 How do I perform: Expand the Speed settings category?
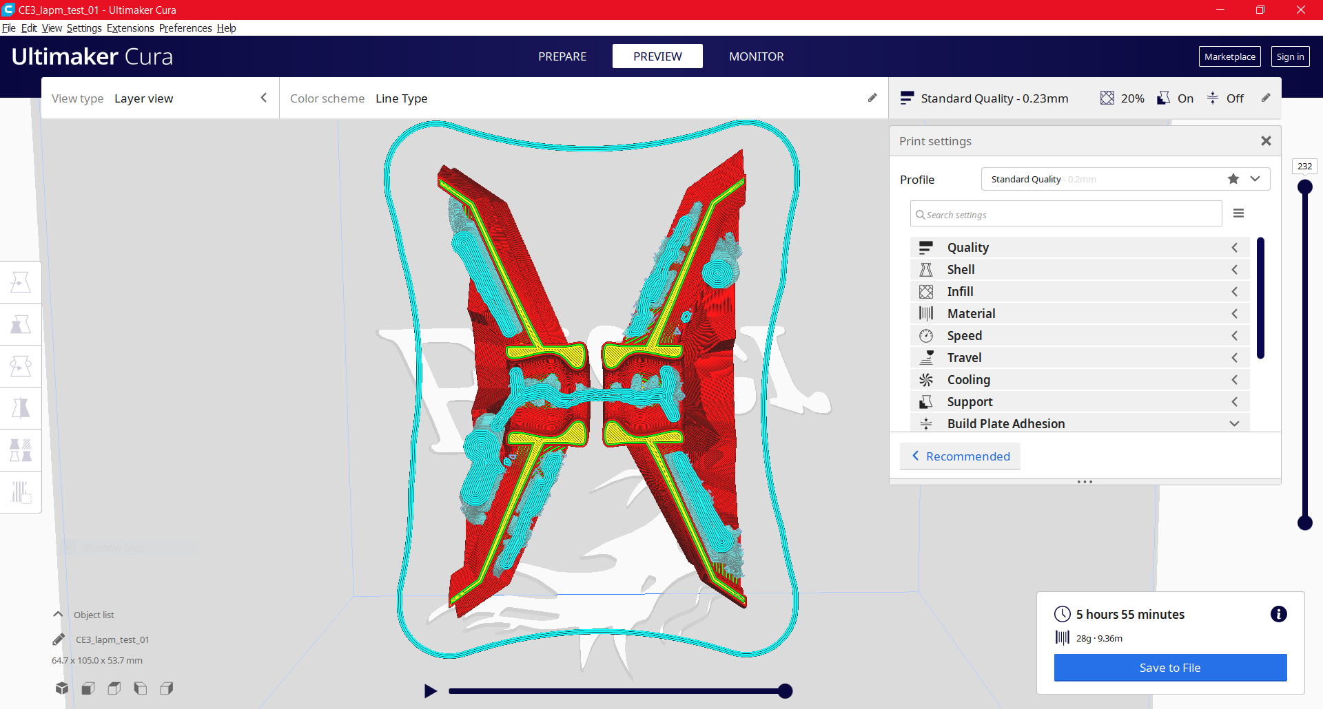pos(1080,335)
